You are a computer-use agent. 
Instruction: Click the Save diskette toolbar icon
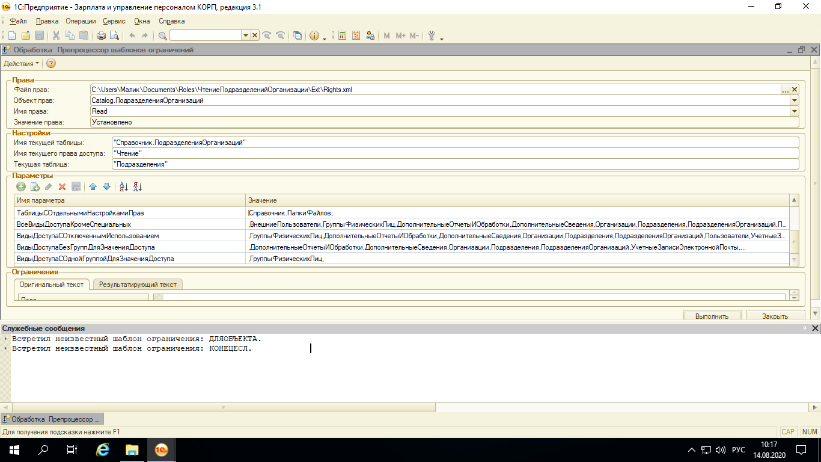point(39,36)
